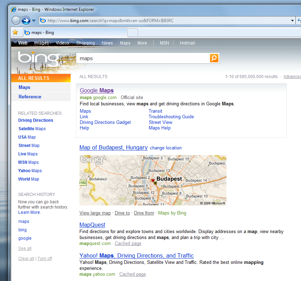Open Yahoo! Maps, Driving Directions result title
Image resolution: width=301 pixels, height=281 pixels.
(x=136, y=256)
